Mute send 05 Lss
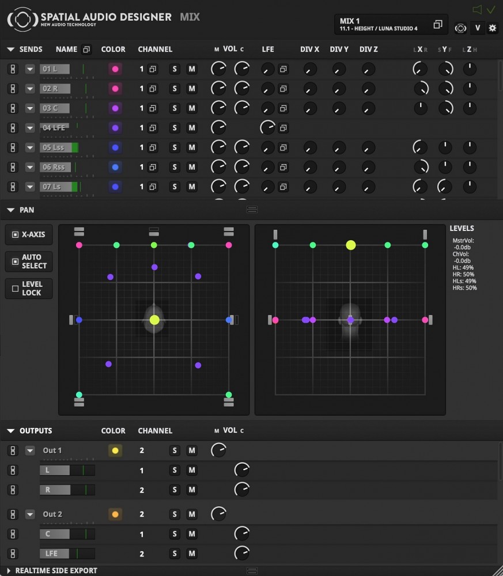503x576 pixels. (x=192, y=147)
